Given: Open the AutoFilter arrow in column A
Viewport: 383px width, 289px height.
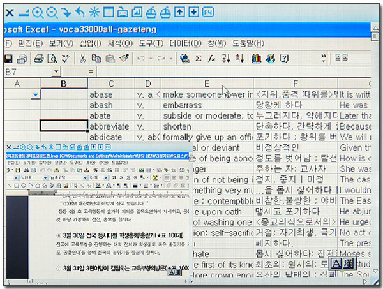Looking at the screenshot, I should 36,94.
